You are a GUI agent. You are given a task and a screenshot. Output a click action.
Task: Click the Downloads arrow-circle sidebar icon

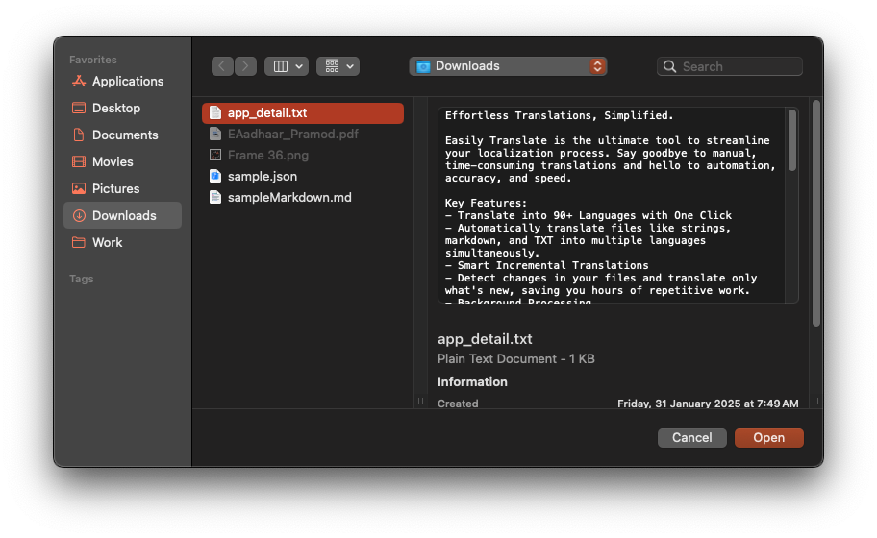pos(79,215)
